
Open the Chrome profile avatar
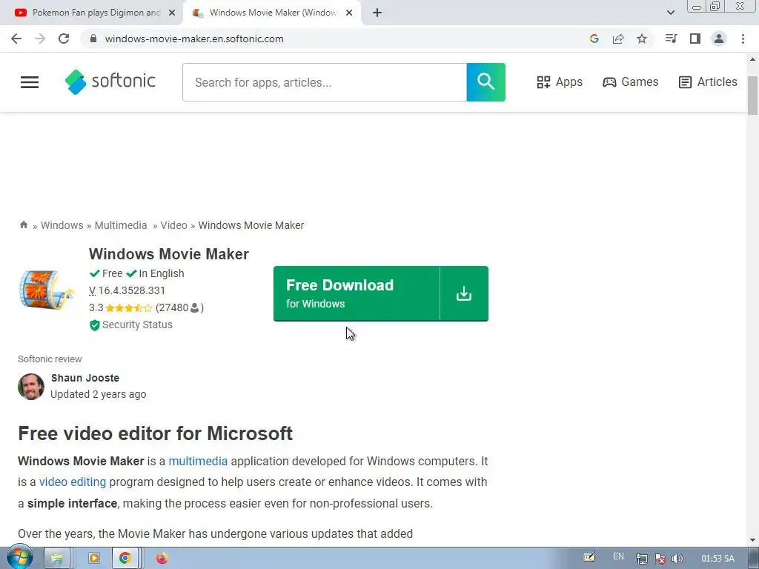pyautogui.click(x=719, y=39)
